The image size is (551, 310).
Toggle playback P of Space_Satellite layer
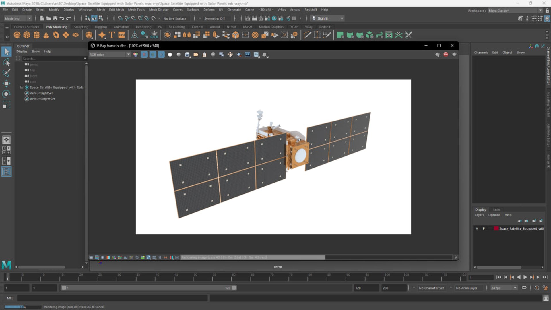tap(484, 229)
